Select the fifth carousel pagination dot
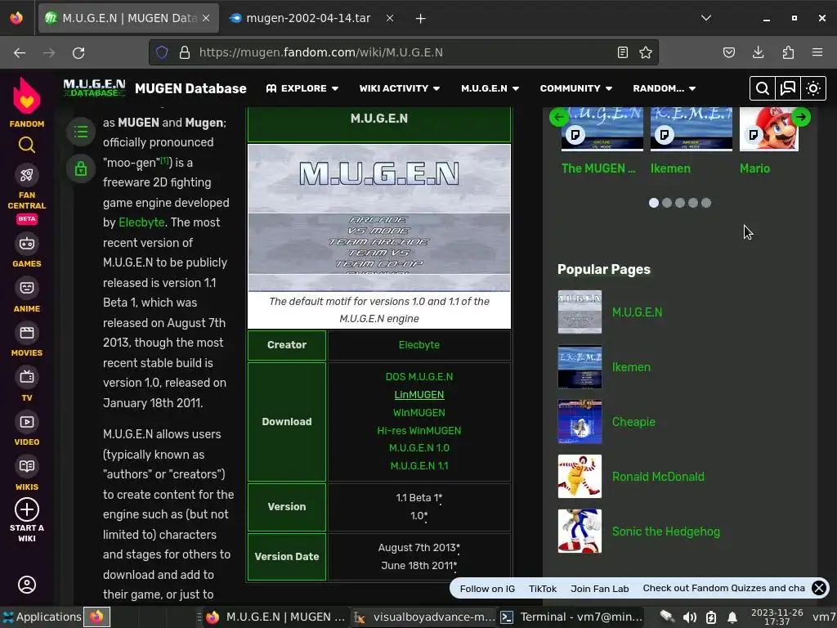 point(706,203)
